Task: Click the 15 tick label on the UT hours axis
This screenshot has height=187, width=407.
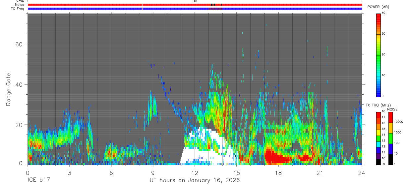Action: click(x=237, y=172)
